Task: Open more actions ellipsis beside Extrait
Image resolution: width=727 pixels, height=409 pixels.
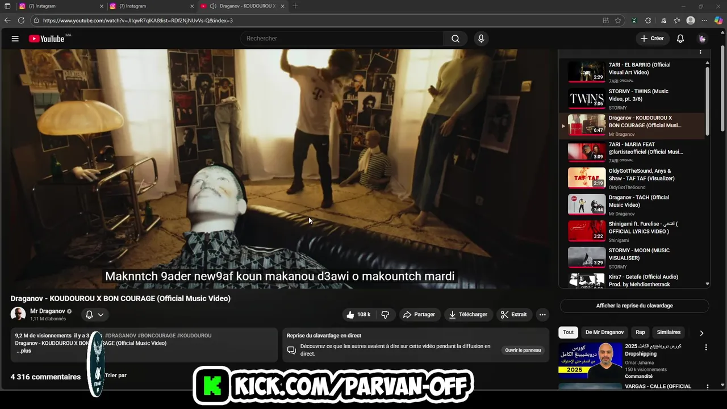Action: click(x=542, y=315)
